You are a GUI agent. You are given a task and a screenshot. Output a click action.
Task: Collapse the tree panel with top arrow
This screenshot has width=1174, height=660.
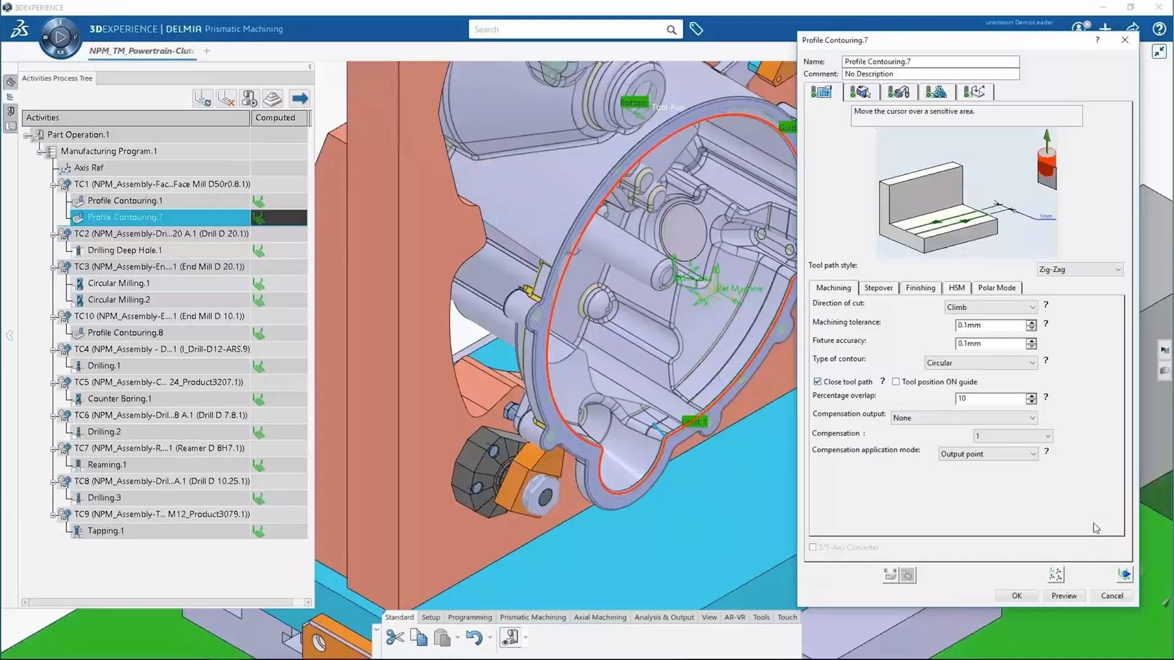click(x=310, y=67)
